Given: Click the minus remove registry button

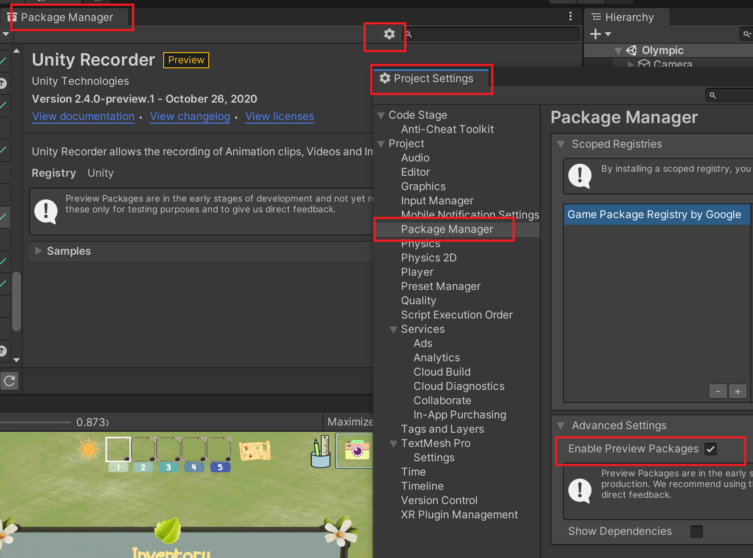Looking at the screenshot, I should tap(718, 392).
